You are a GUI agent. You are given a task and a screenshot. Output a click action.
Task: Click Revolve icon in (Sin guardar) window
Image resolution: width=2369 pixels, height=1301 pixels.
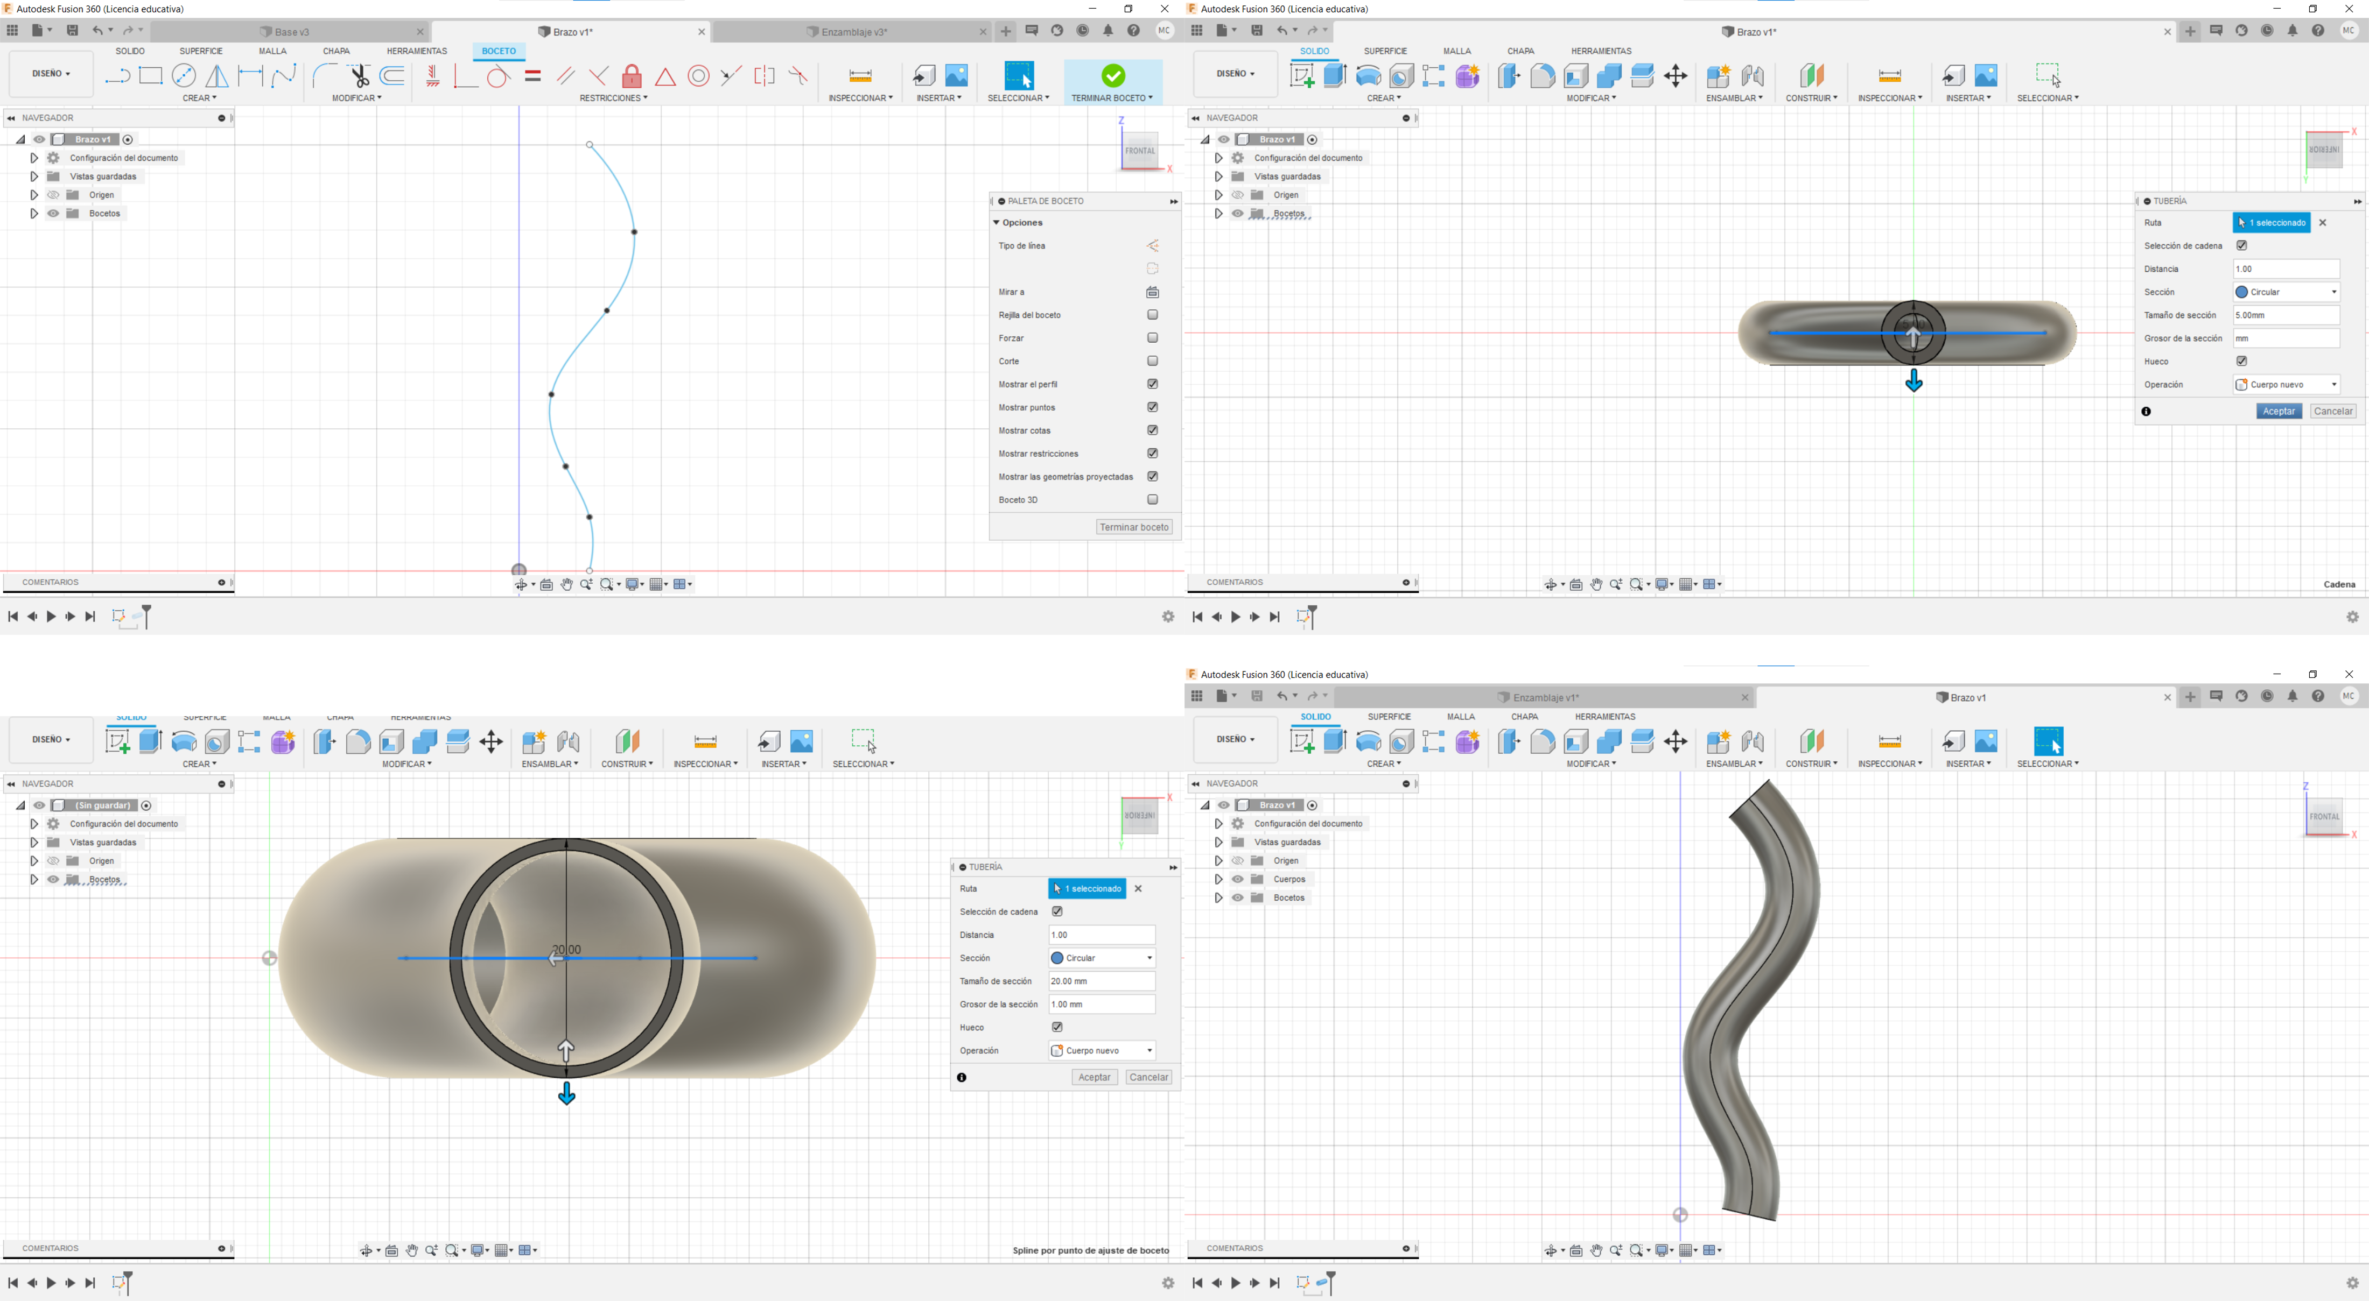pos(184,743)
